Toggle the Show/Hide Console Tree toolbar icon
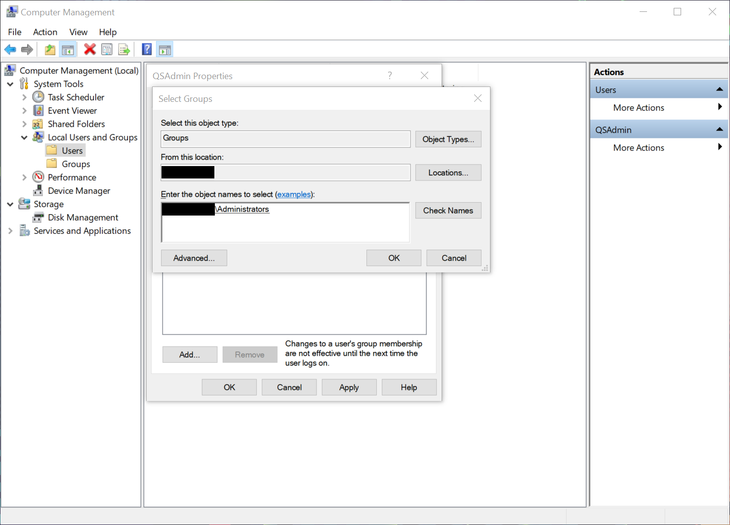Image resolution: width=730 pixels, height=525 pixels. coord(68,49)
